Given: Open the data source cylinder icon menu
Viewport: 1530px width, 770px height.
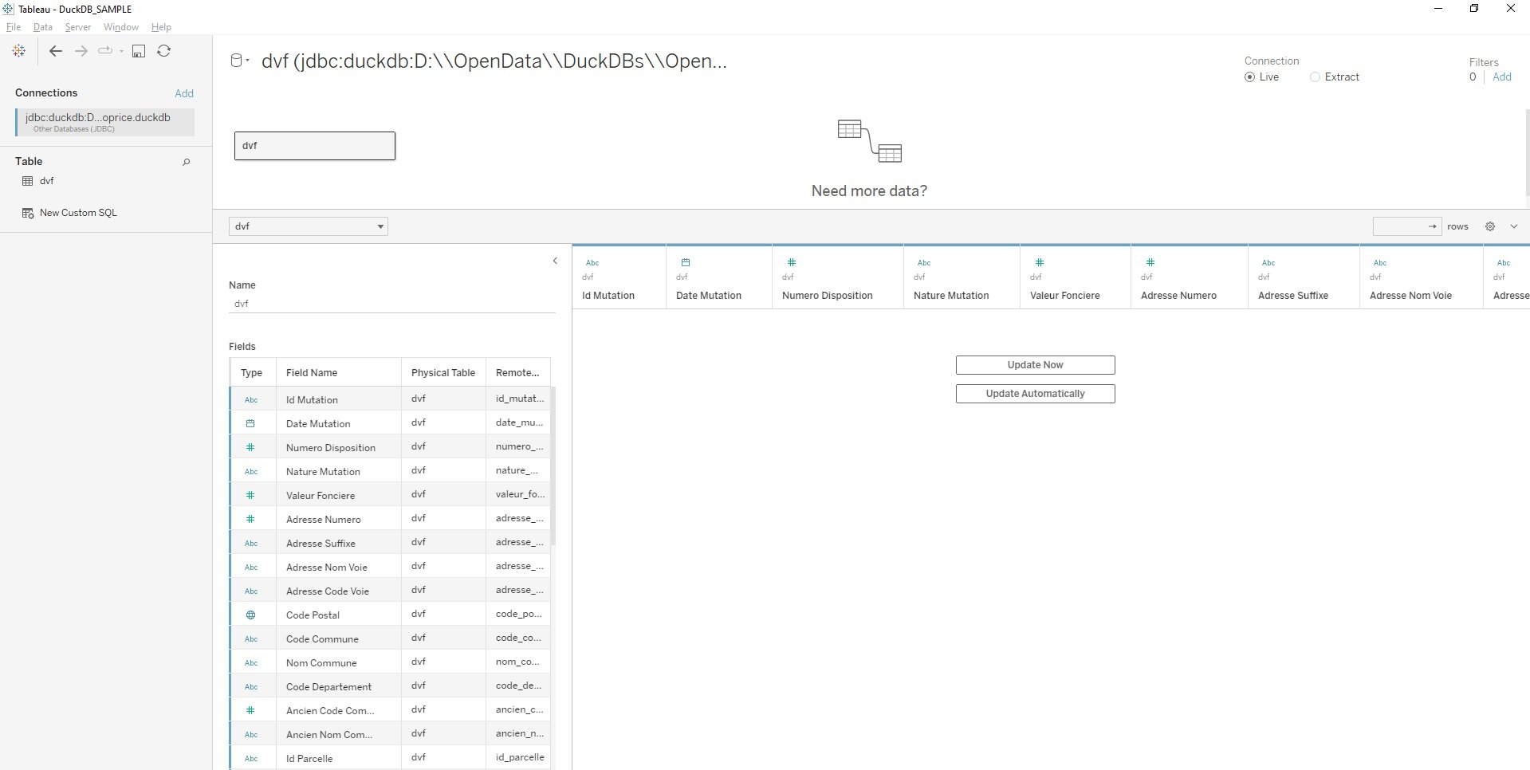Looking at the screenshot, I should coord(239,61).
